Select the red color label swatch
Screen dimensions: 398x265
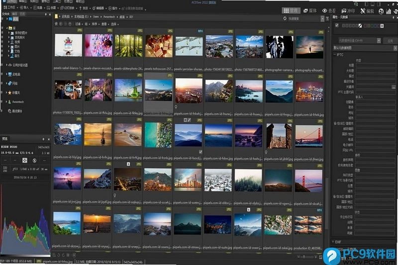click(366, 26)
